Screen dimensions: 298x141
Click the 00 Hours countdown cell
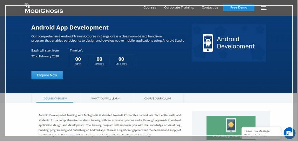(100, 61)
